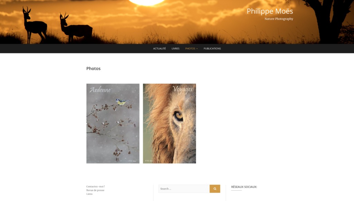The width and height of the screenshot is (354, 201).
Task: Click the Nature Photography tagline
Action: click(x=279, y=19)
